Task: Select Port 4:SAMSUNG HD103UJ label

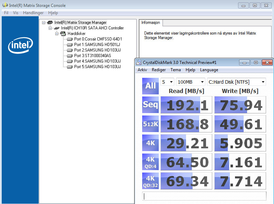Action: tap(98, 61)
